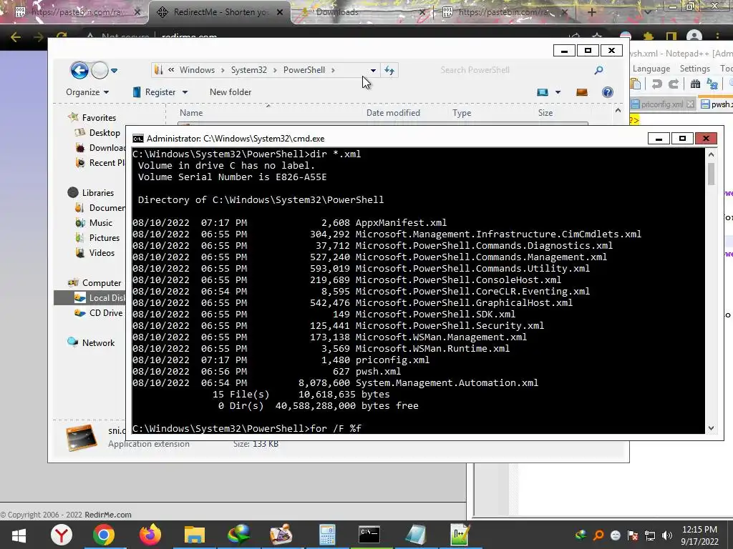Open Downloads under Favorites
Screen dimensions: 733x549
coord(101,147)
